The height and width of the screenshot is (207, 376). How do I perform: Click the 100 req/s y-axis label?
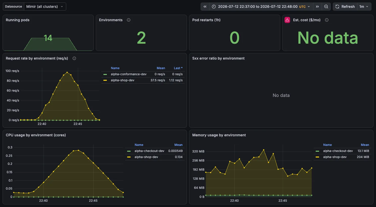(x=12, y=71)
